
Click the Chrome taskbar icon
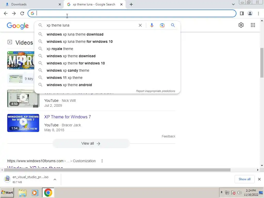[48, 193]
